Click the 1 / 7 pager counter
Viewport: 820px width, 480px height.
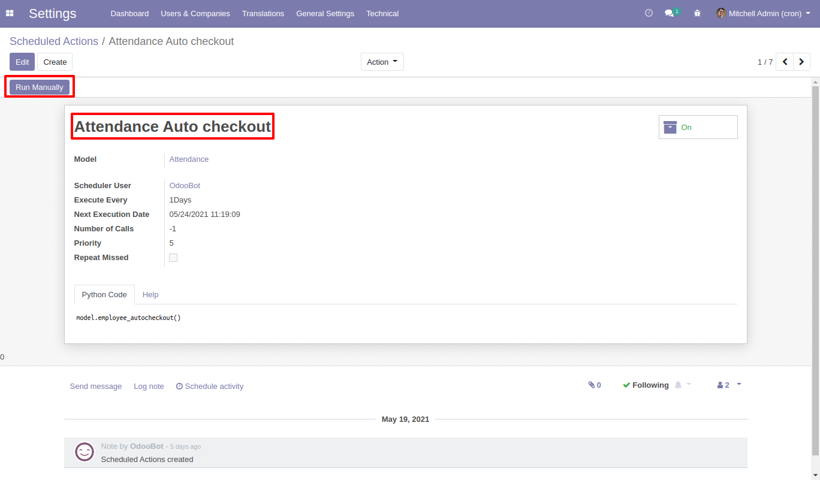click(x=765, y=62)
